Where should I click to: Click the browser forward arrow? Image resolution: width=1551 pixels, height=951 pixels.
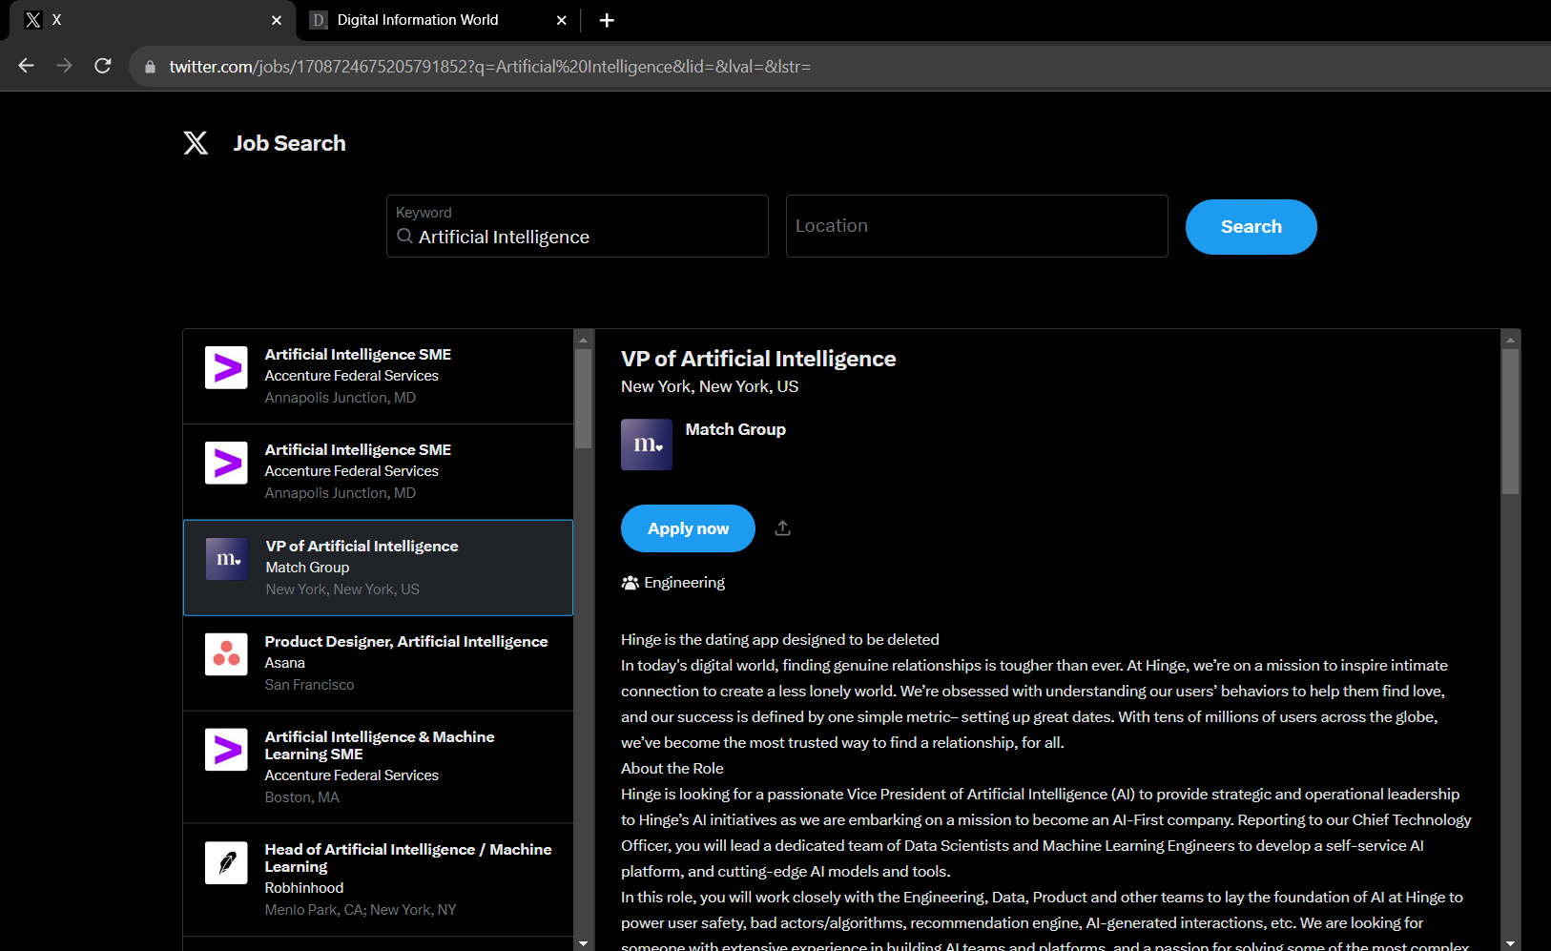[64, 66]
